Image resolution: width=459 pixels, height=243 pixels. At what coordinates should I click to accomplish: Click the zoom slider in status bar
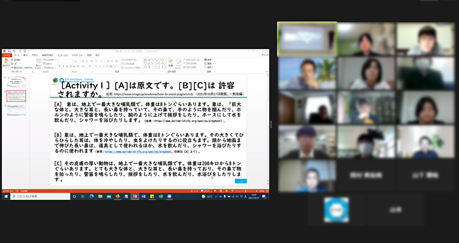245,191
